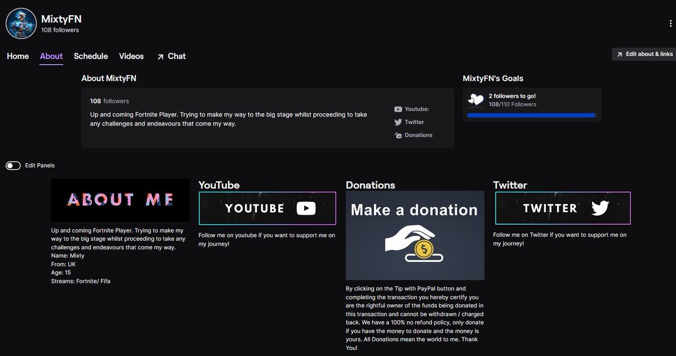Click the YouTube icon in the about links

tap(398, 109)
